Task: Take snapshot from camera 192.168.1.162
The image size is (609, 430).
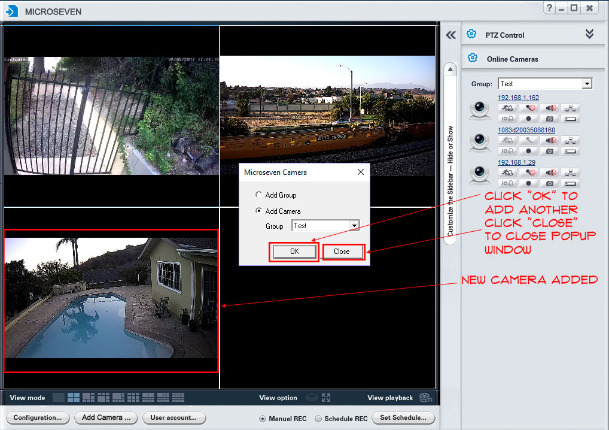Action: (550, 119)
